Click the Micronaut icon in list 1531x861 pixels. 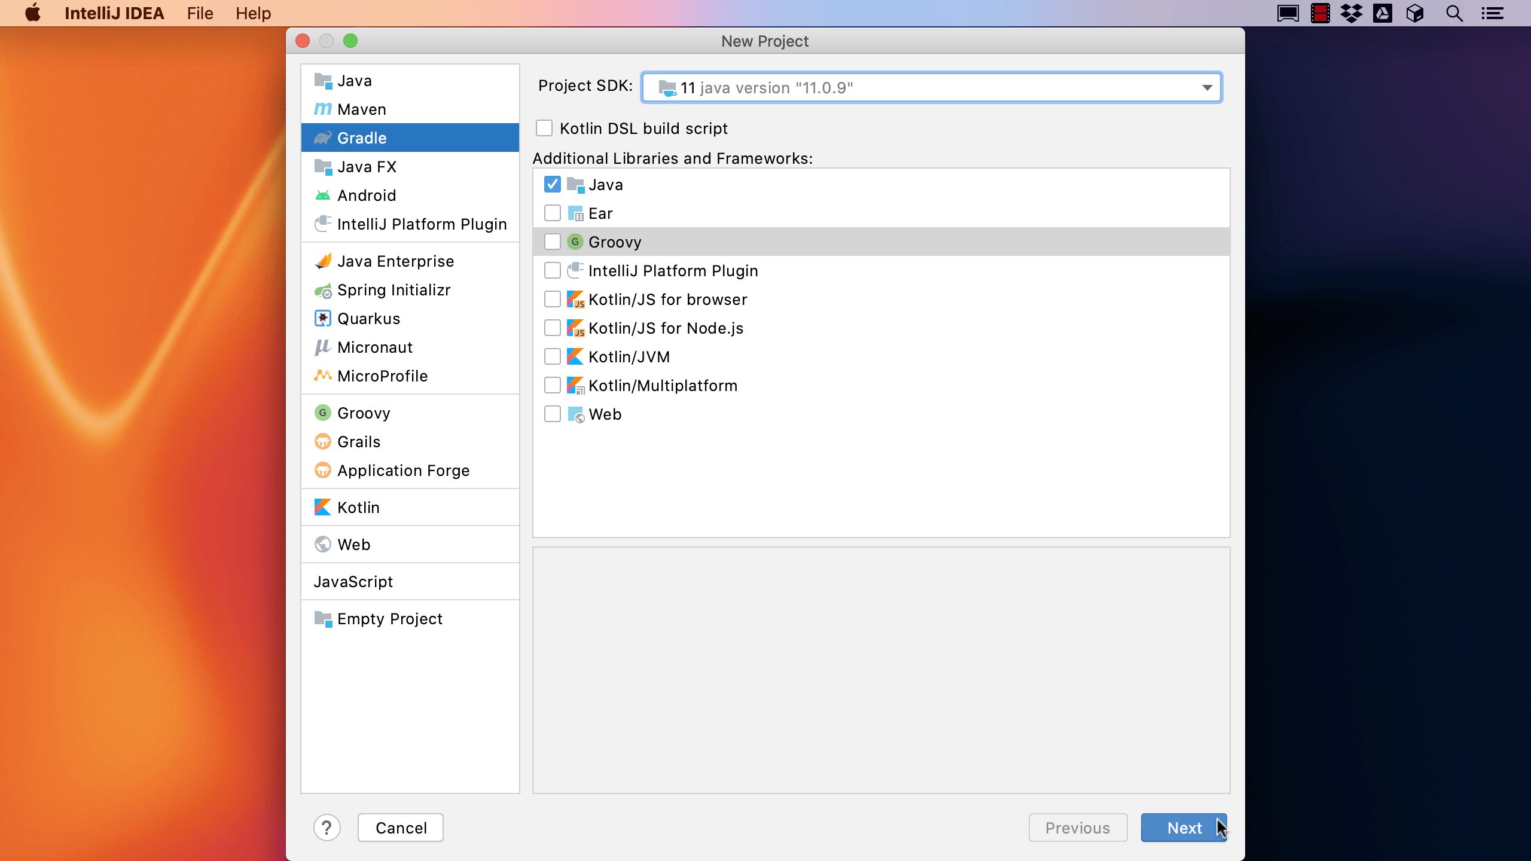pyautogui.click(x=322, y=347)
